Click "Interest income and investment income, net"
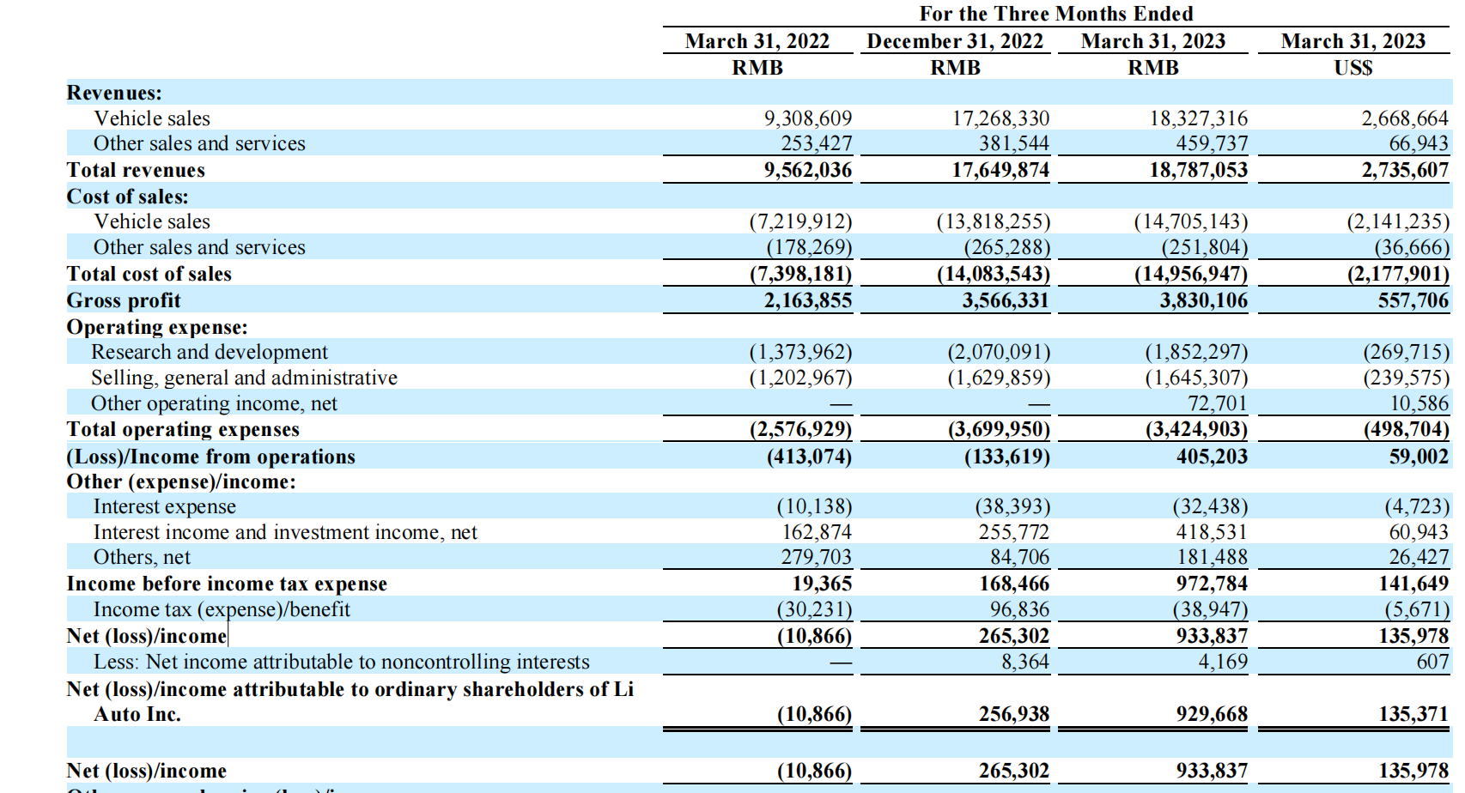 pyautogui.click(x=285, y=532)
